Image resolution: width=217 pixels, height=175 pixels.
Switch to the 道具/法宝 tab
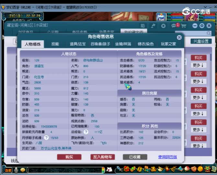click(78, 44)
